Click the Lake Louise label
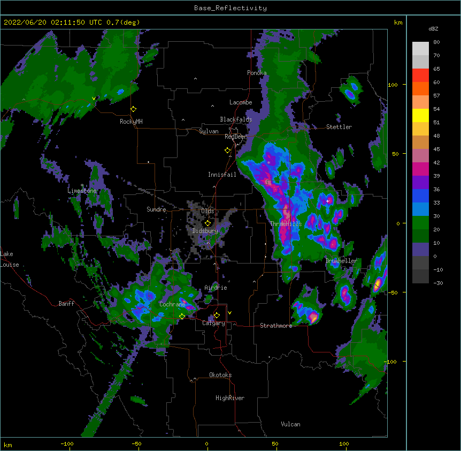This screenshot has width=461, height=451. [x=10, y=259]
